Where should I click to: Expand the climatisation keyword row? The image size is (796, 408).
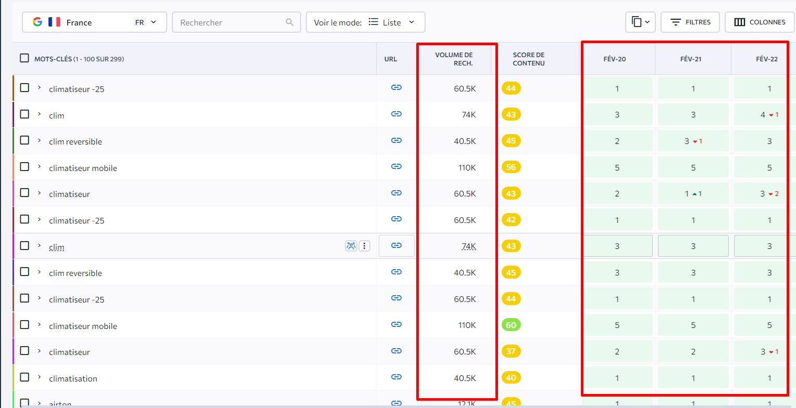pyautogui.click(x=39, y=377)
